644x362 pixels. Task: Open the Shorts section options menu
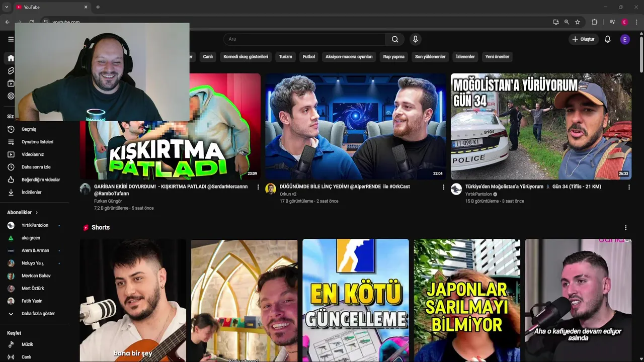tap(626, 228)
